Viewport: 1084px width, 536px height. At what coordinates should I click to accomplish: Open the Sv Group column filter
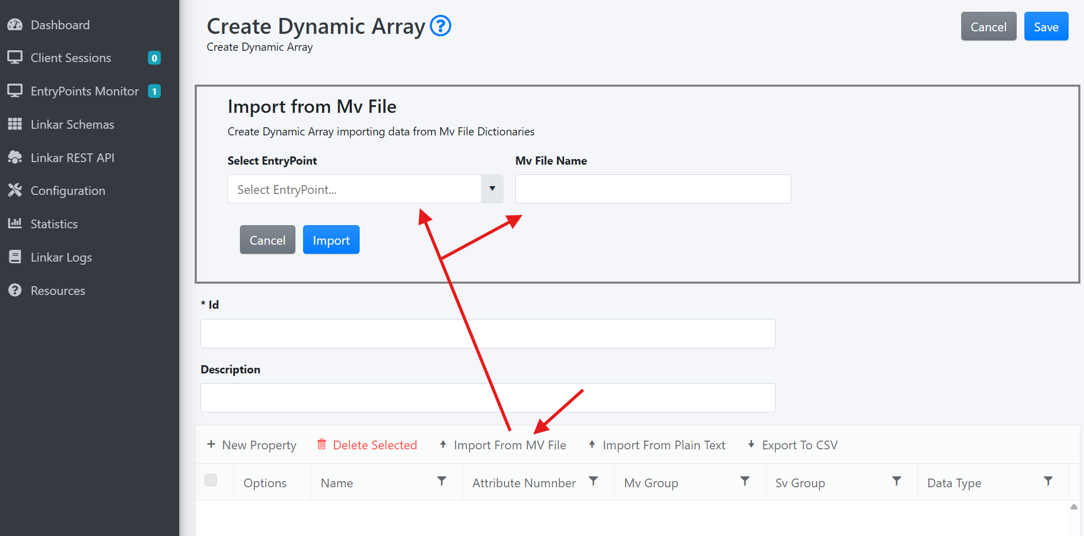coord(896,481)
